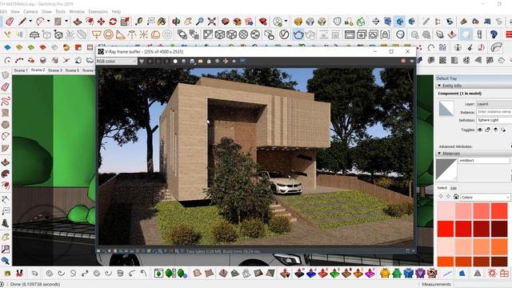
Task: Open the Shapes tool dropdown arrow
Action: click(66, 22)
